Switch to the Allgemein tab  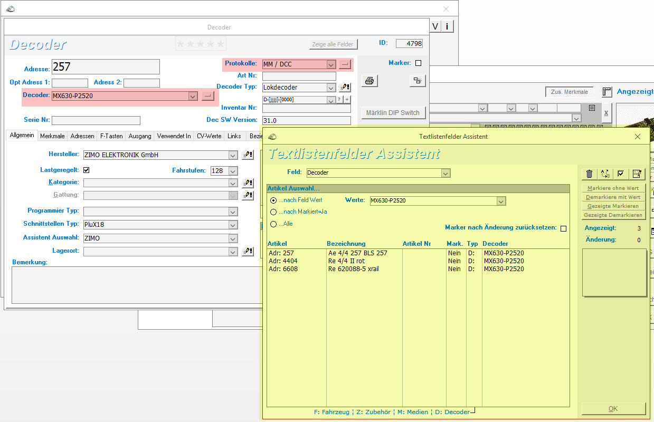22,136
